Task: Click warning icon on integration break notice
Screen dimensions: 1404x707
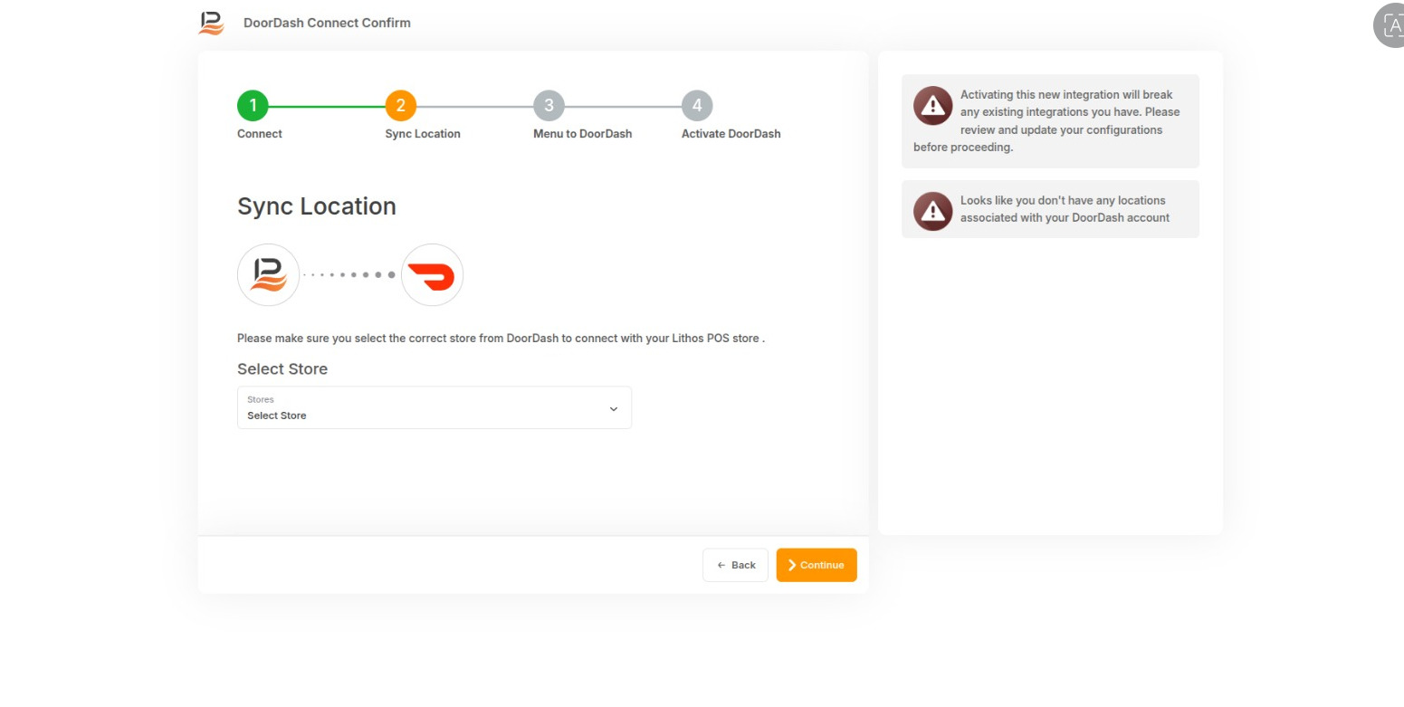Action: (x=932, y=106)
